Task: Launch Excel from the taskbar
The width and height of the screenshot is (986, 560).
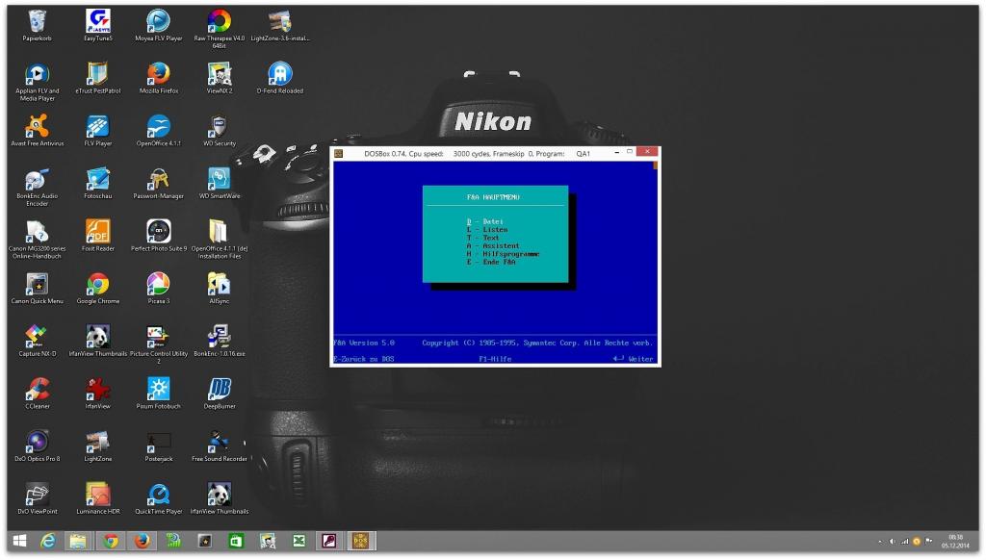Action: [298, 541]
